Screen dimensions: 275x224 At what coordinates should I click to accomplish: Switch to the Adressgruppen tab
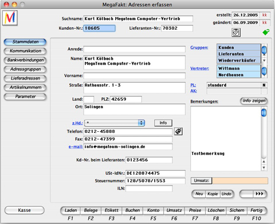click(x=25, y=69)
